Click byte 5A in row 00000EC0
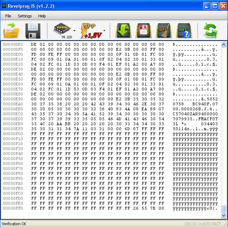The width and height of the screenshot is (228, 227). click(85, 114)
